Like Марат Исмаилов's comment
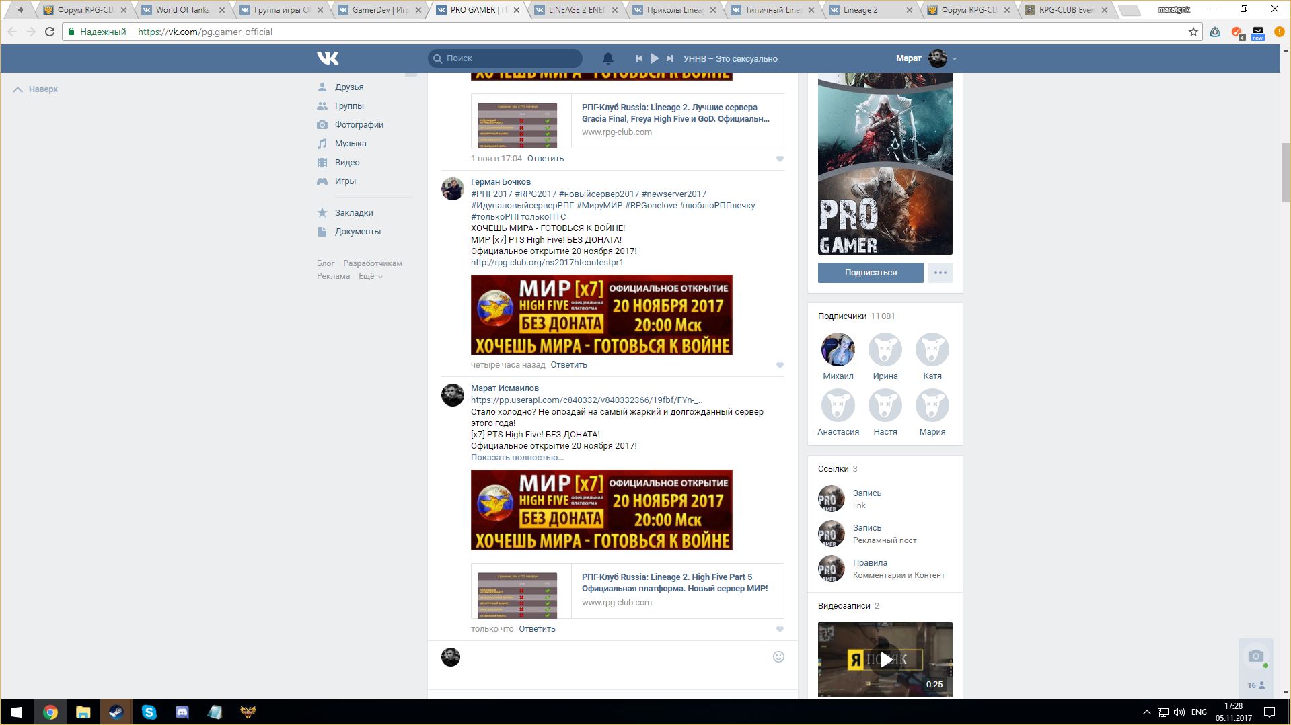 pyautogui.click(x=780, y=630)
